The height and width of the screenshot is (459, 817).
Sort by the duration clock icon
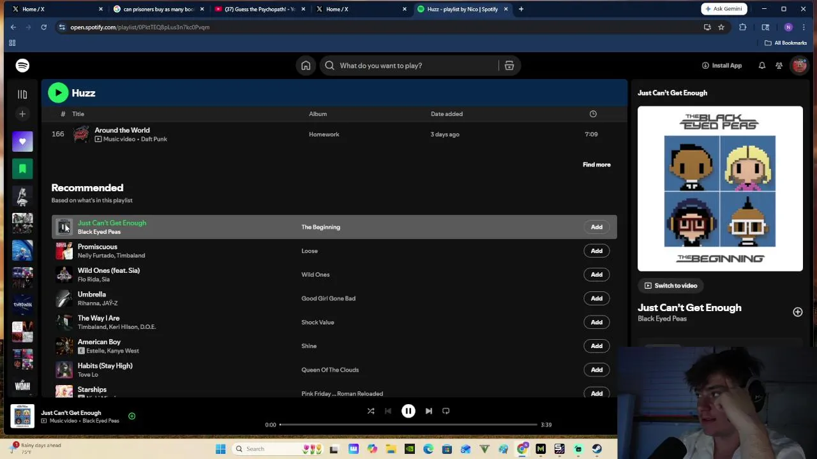point(593,114)
